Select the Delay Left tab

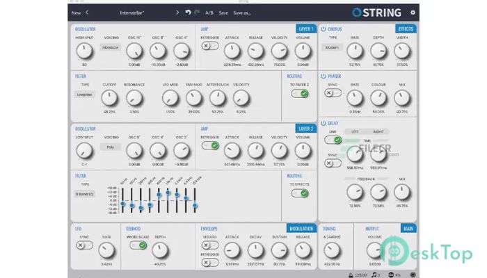pos(355,131)
